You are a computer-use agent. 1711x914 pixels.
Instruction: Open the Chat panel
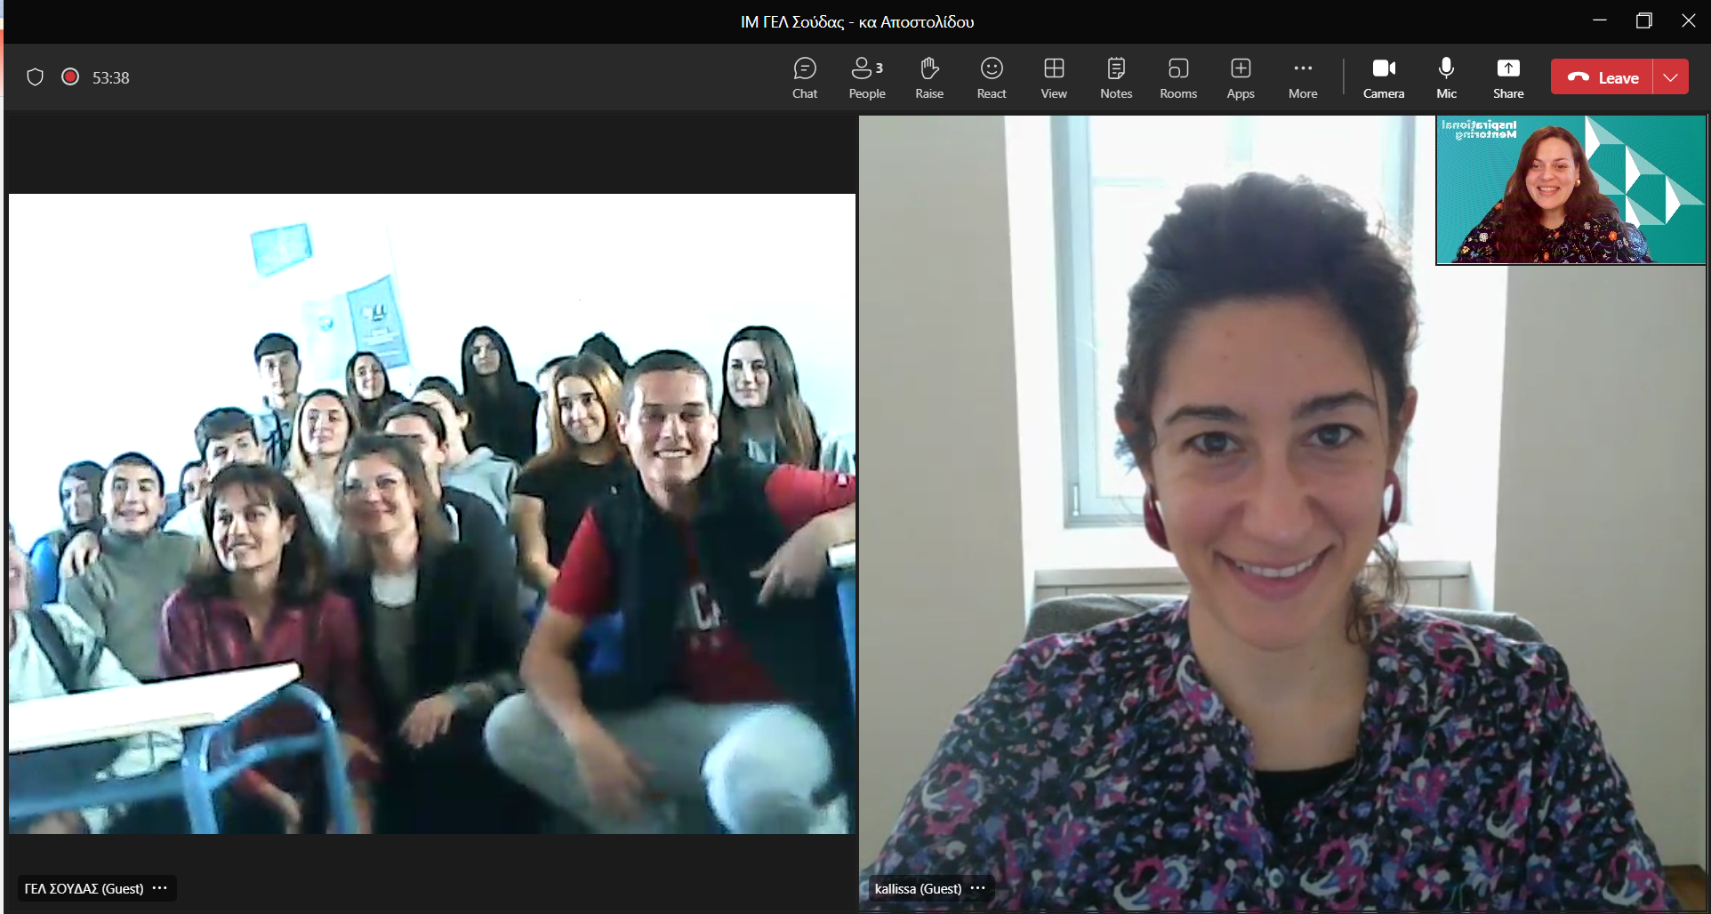coord(804,77)
